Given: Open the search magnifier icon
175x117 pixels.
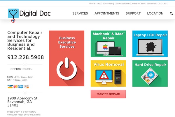Looking at the screenshot, I should click(x=171, y=13).
